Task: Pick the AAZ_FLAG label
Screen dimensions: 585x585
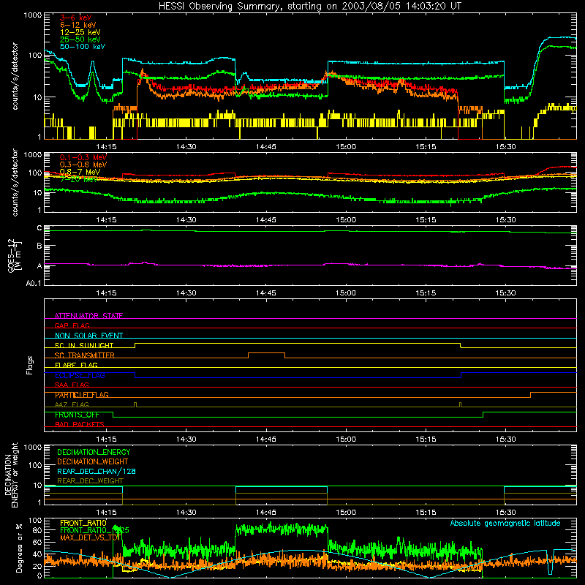Action: point(72,404)
